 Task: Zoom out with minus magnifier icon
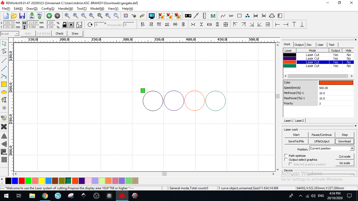84,16
